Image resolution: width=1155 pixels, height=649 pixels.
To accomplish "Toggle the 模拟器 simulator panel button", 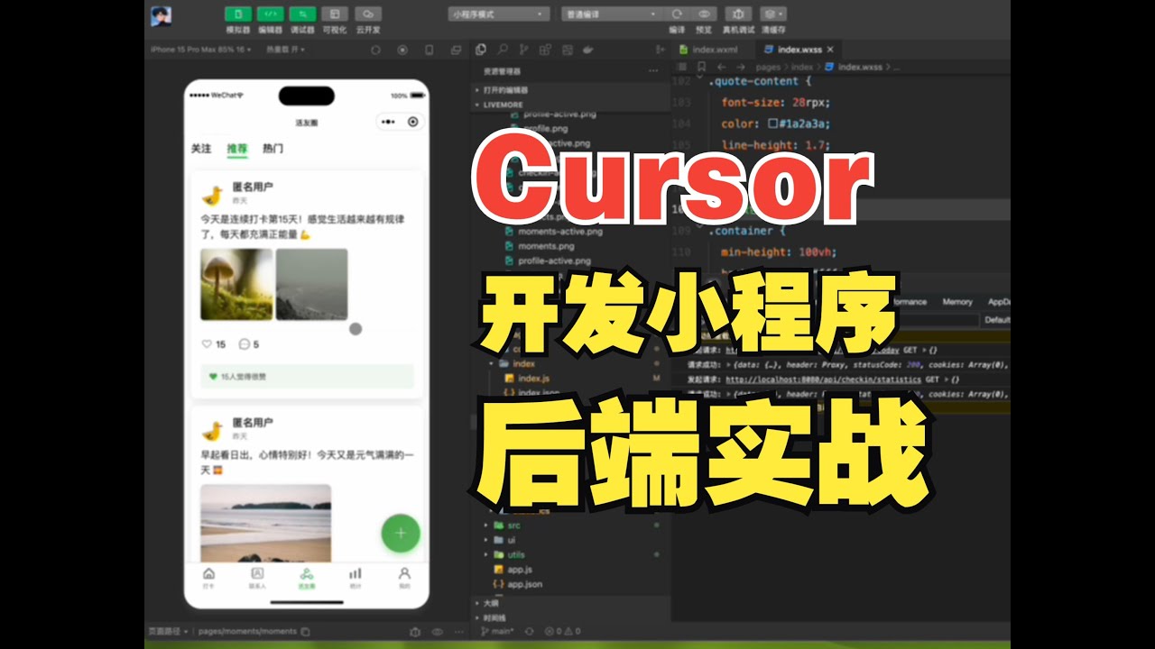I will coord(238,14).
